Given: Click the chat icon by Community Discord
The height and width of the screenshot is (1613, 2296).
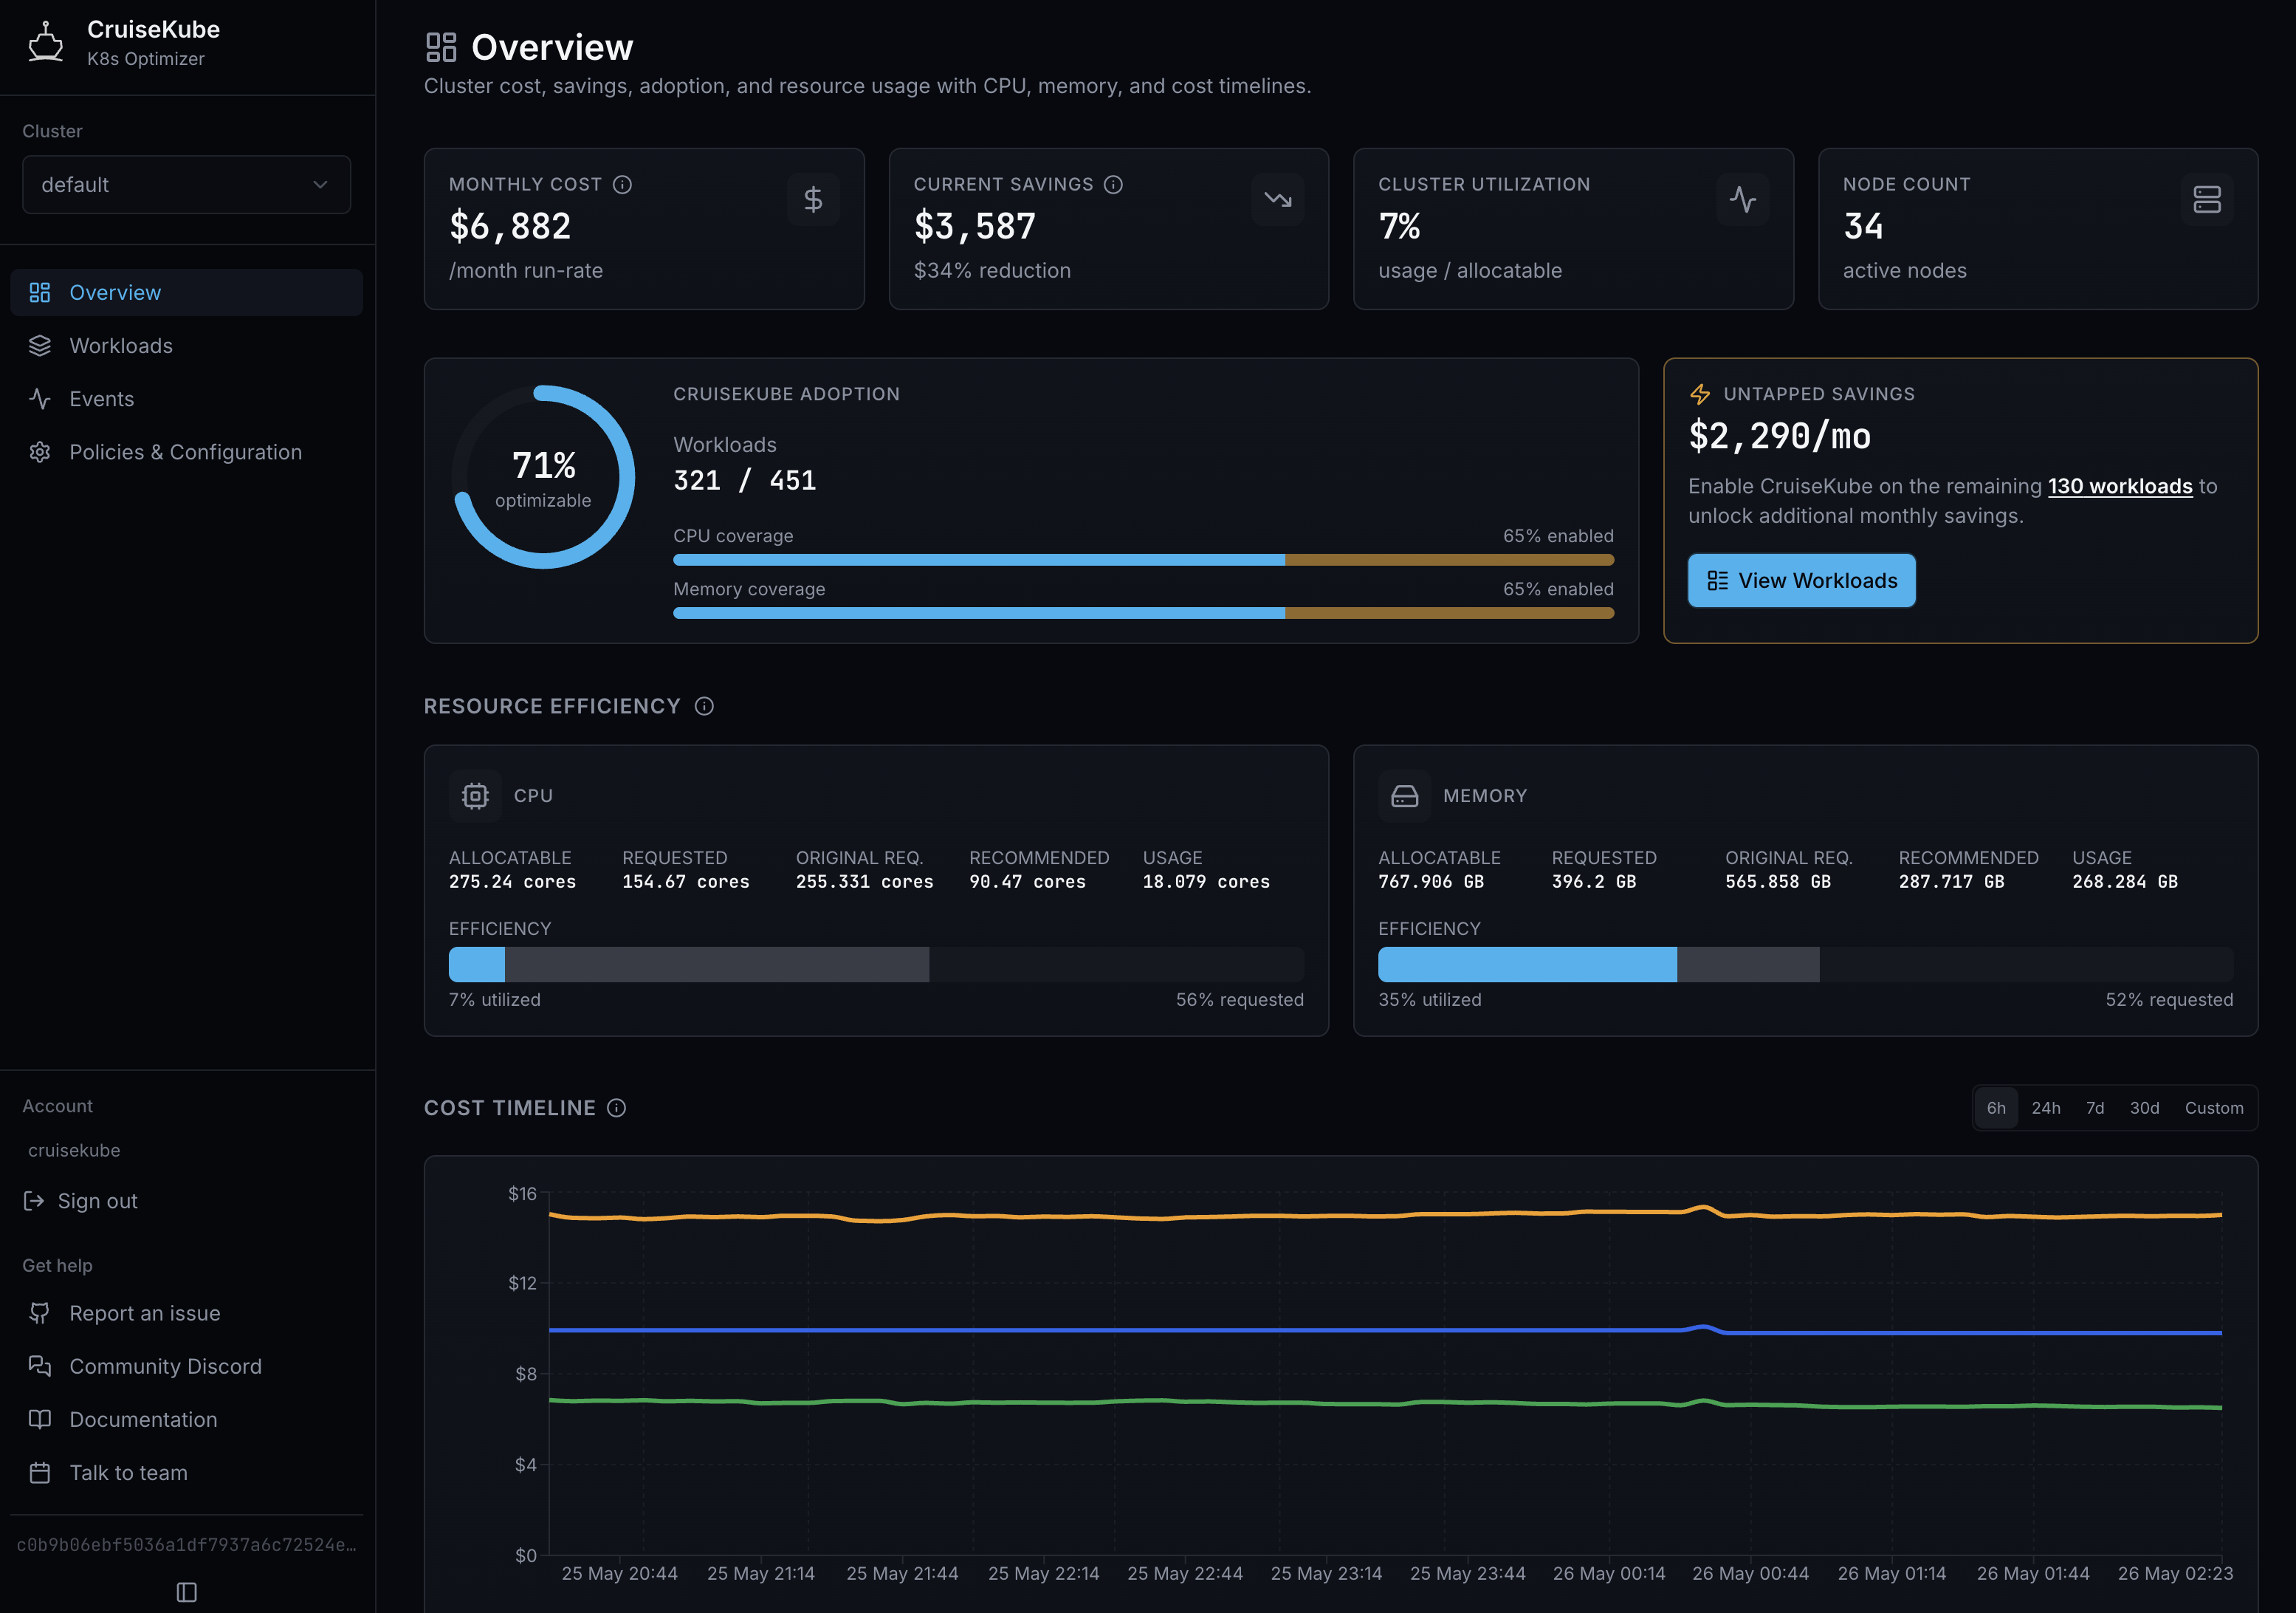Looking at the screenshot, I should coord(40,1366).
